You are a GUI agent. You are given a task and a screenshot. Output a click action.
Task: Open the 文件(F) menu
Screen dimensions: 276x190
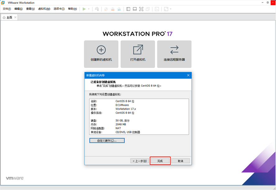pyautogui.click(x=7, y=9)
